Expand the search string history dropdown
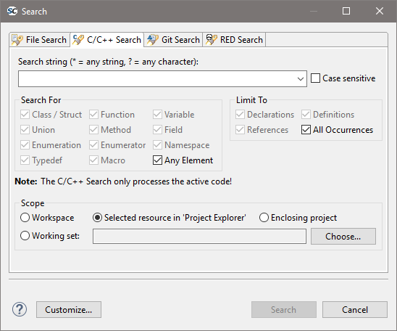The height and width of the screenshot is (331, 397). pyautogui.click(x=300, y=79)
